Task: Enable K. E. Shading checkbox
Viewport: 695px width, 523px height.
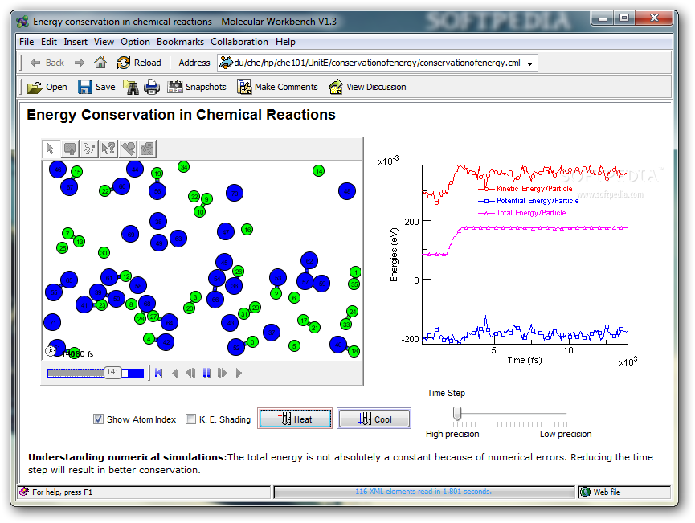Action: coord(190,419)
